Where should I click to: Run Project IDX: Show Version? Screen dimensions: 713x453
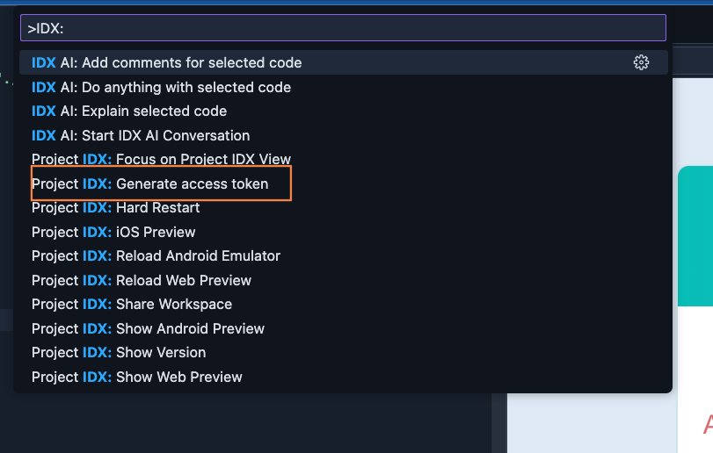point(344,353)
